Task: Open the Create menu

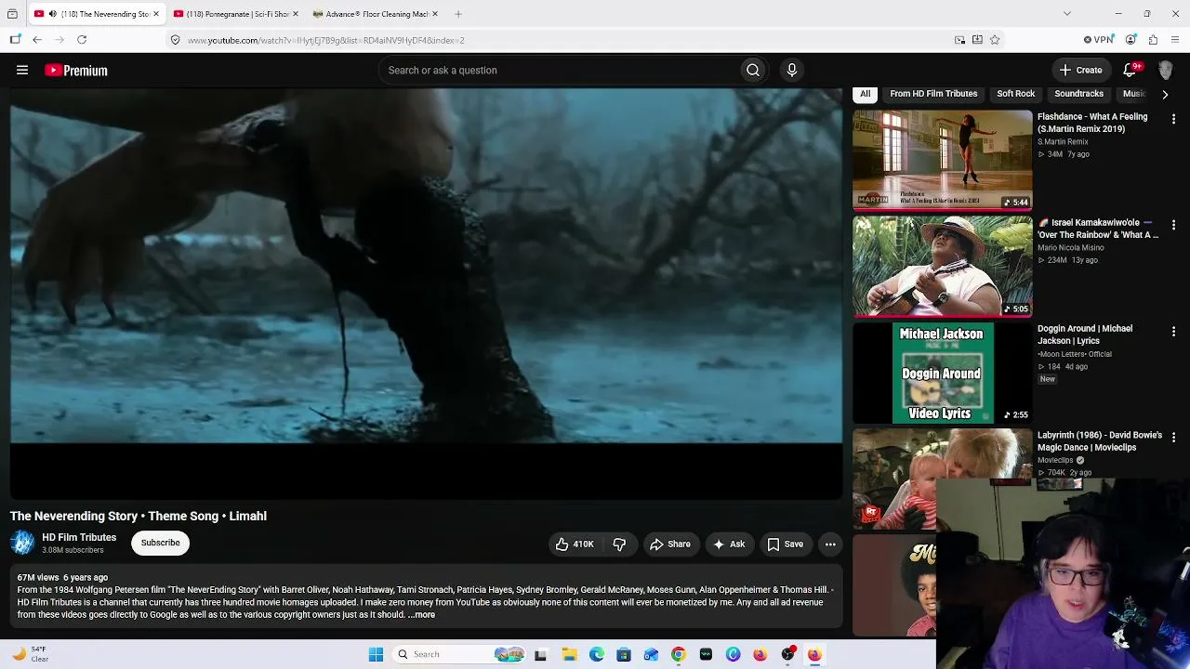Action: (x=1081, y=70)
